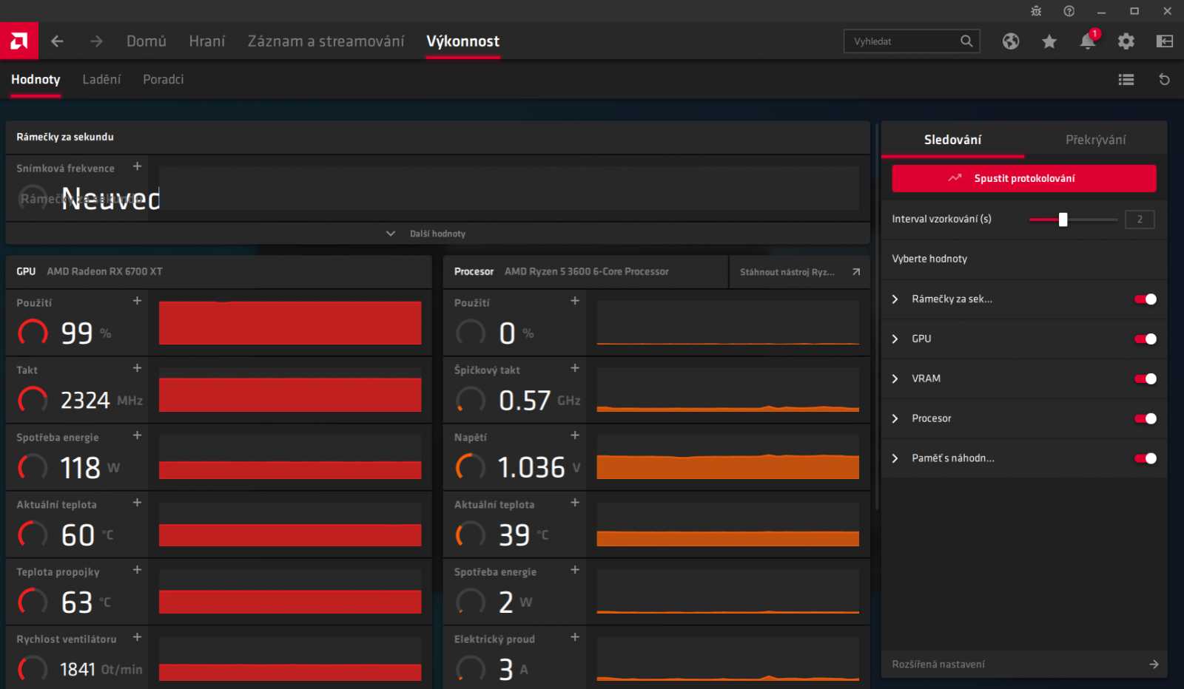Go forward with the right arrow
Image resolution: width=1184 pixels, height=689 pixels.
[x=96, y=41]
